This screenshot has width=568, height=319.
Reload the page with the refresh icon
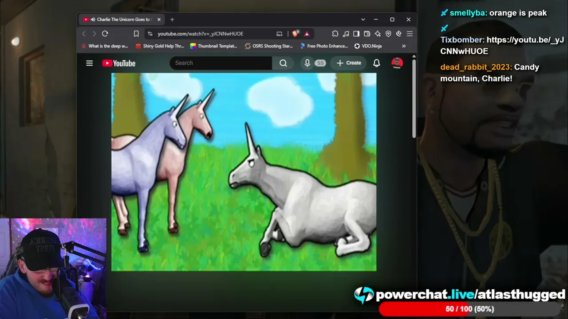click(105, 34)
